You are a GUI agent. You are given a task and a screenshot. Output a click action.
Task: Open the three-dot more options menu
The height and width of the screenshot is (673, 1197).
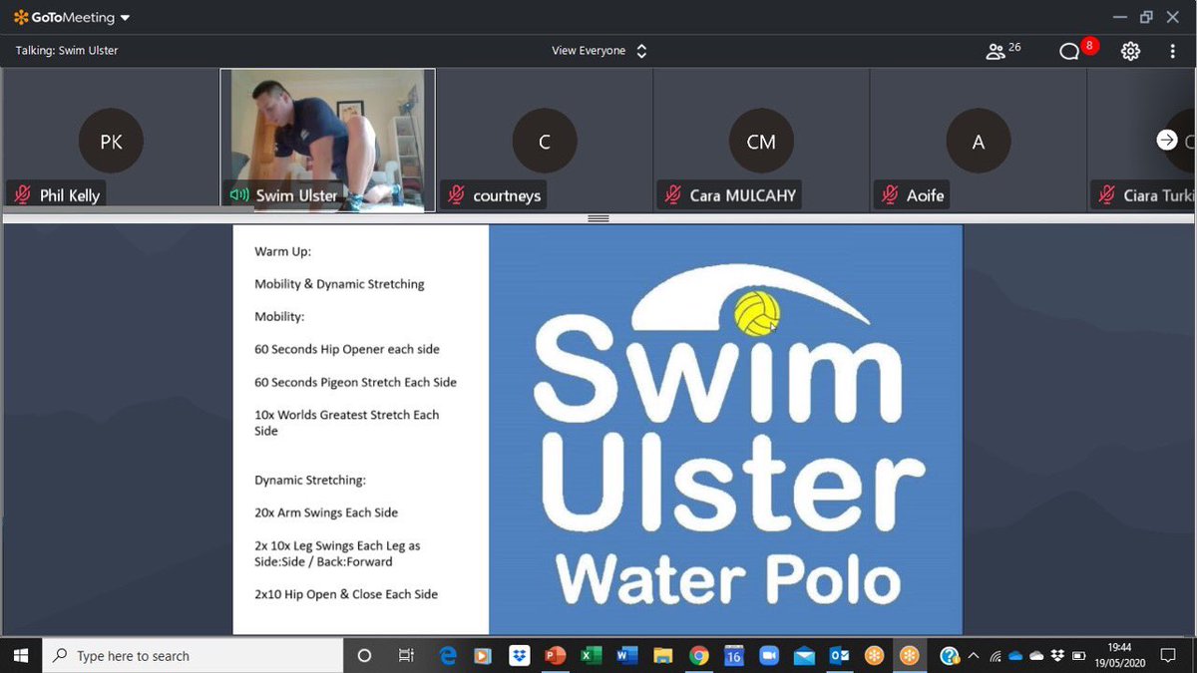pos(1172,51)
